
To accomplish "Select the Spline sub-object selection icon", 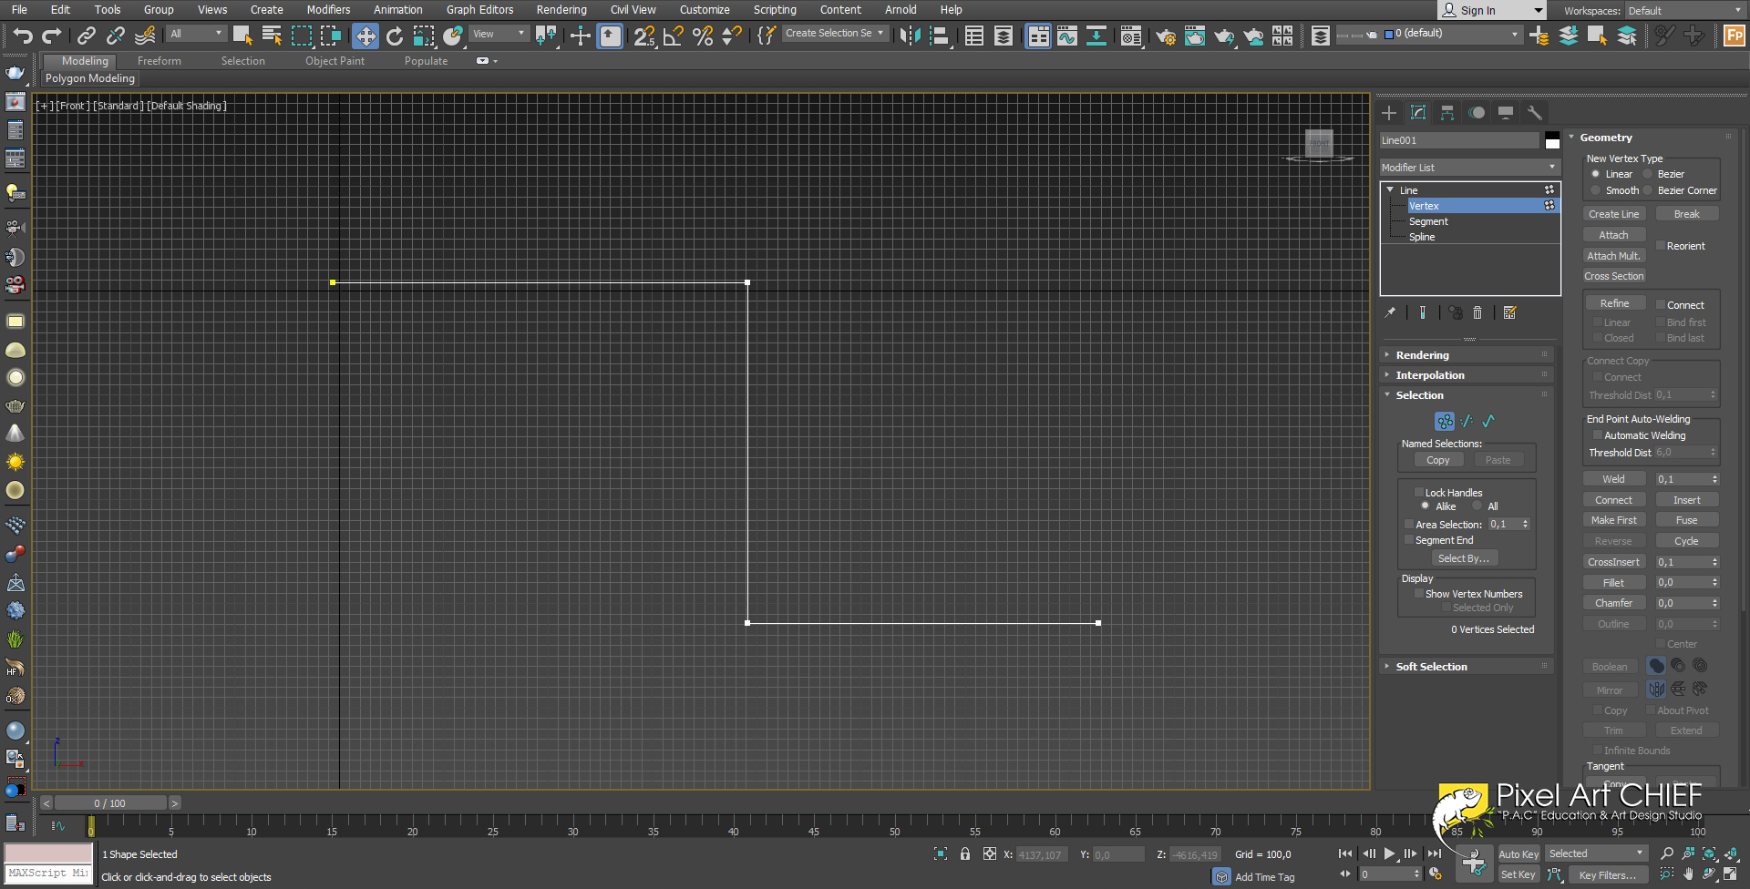I will pyautogui.click(x=1488, y=421).
